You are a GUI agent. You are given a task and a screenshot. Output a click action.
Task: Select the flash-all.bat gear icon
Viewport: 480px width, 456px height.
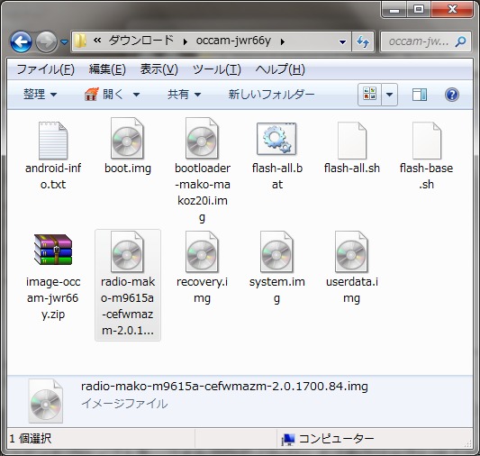point(276,139)
